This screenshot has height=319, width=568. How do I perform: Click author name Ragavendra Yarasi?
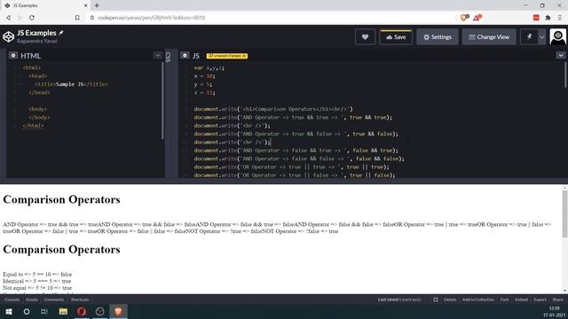coord(37,41)
